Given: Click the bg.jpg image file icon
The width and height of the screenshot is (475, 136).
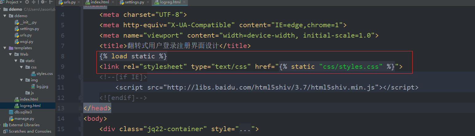Looking at the screenshot, I should click(33, 86).
